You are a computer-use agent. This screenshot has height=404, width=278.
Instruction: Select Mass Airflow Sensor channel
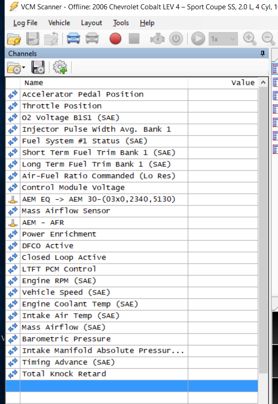[x=132, y=211]
